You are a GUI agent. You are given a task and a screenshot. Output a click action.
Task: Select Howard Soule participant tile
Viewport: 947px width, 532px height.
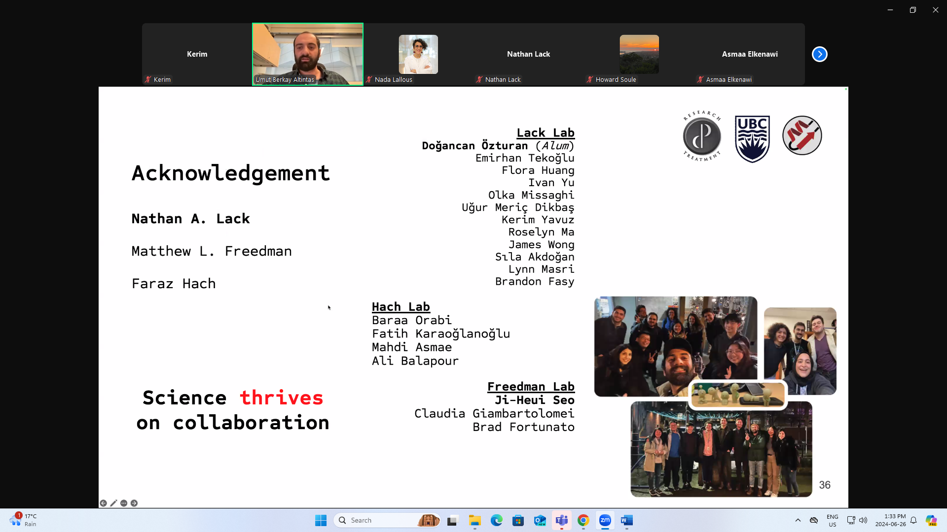(639, 54)
